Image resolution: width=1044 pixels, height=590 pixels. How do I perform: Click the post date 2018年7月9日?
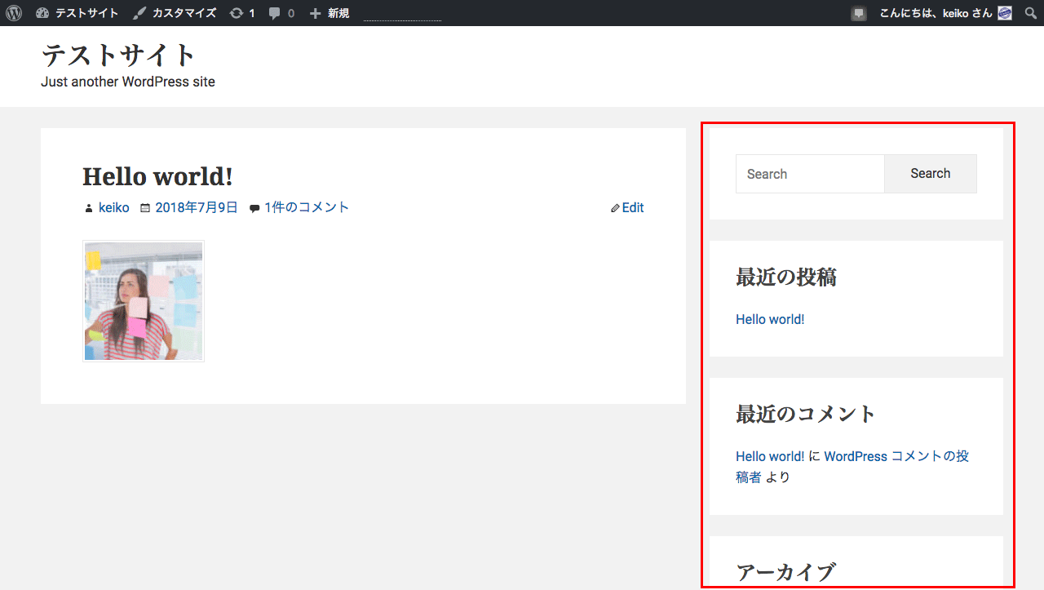(197, 207)
